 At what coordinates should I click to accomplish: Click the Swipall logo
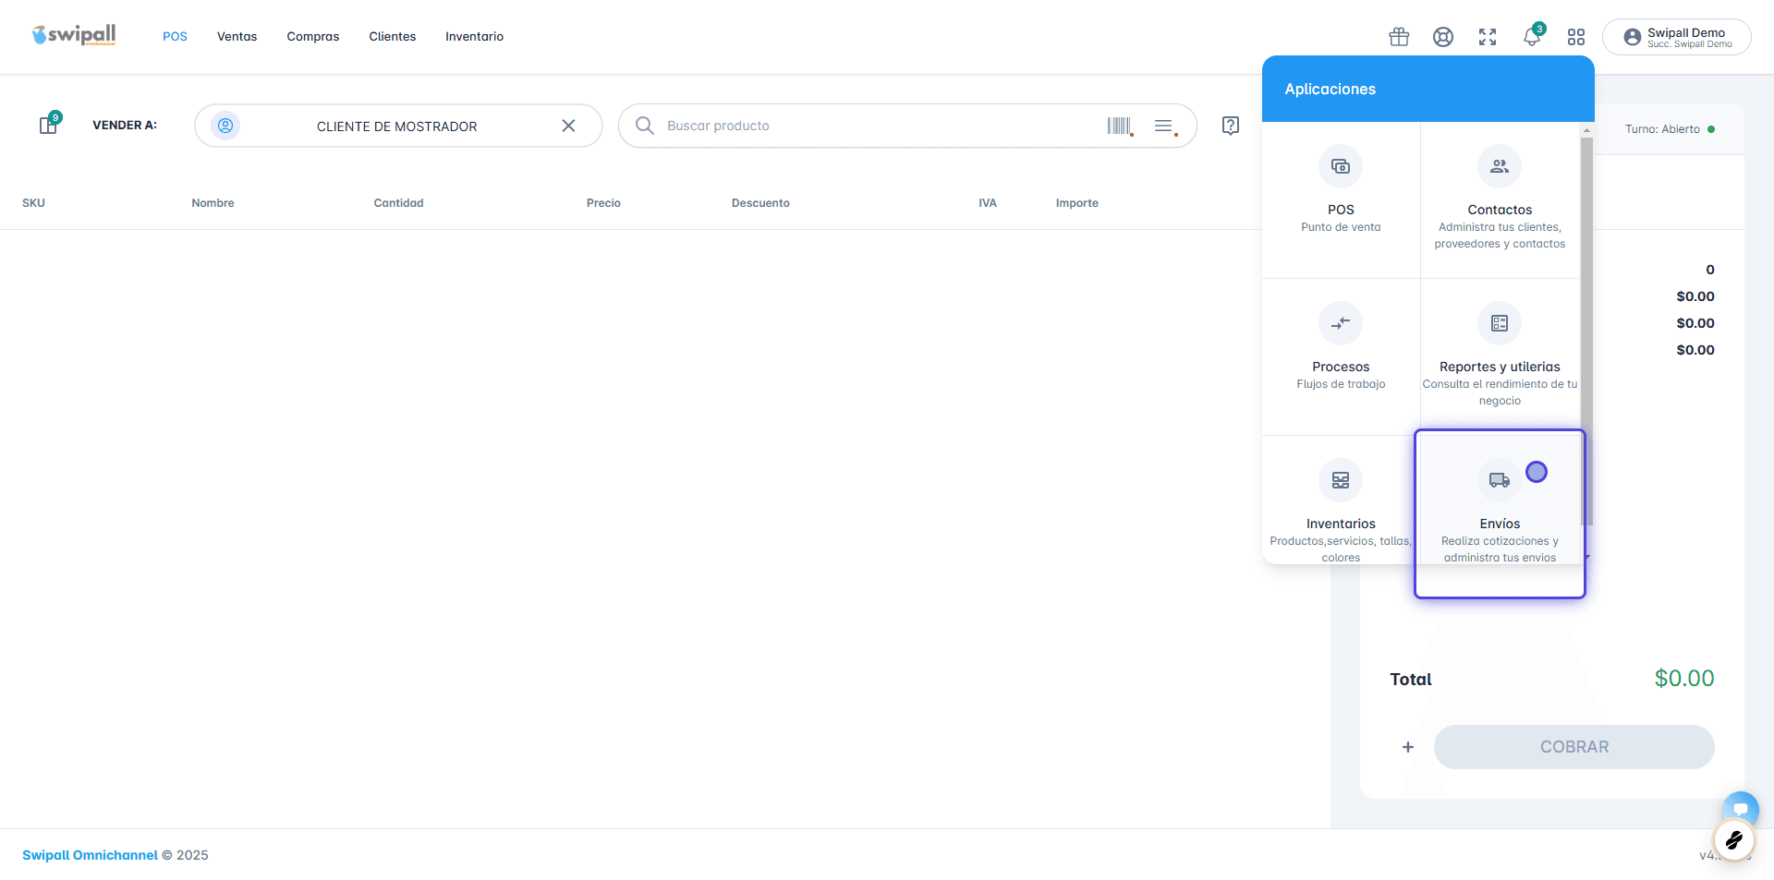coord(74,36)
